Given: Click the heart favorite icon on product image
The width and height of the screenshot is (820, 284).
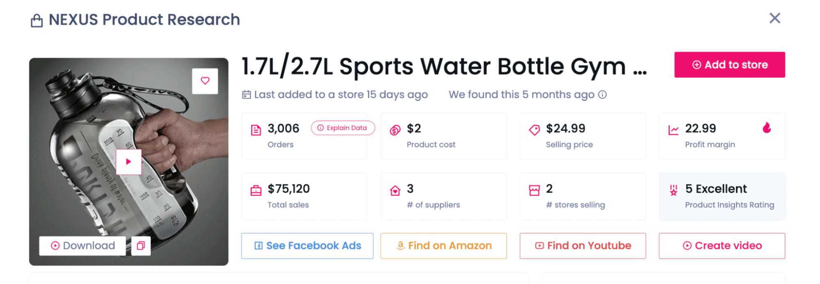Looking at the screenshot, I should coord(205,81).
